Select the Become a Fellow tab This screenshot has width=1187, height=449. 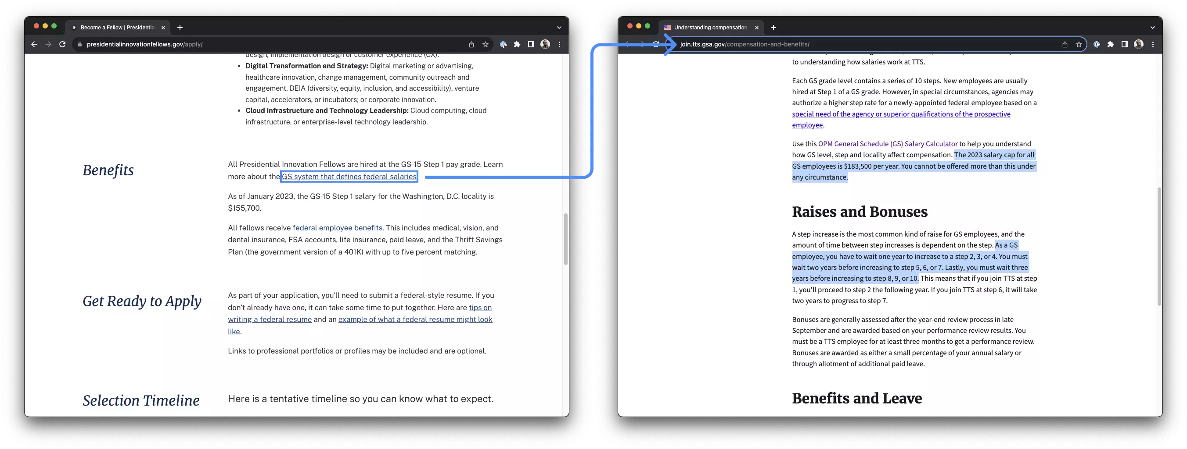coord(117,28)
